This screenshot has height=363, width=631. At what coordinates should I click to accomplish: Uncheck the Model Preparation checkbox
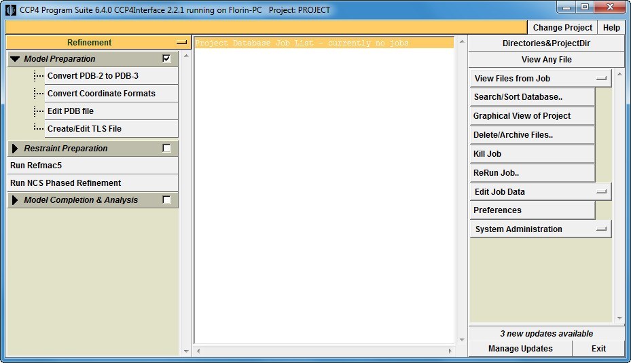coord(166,59)
